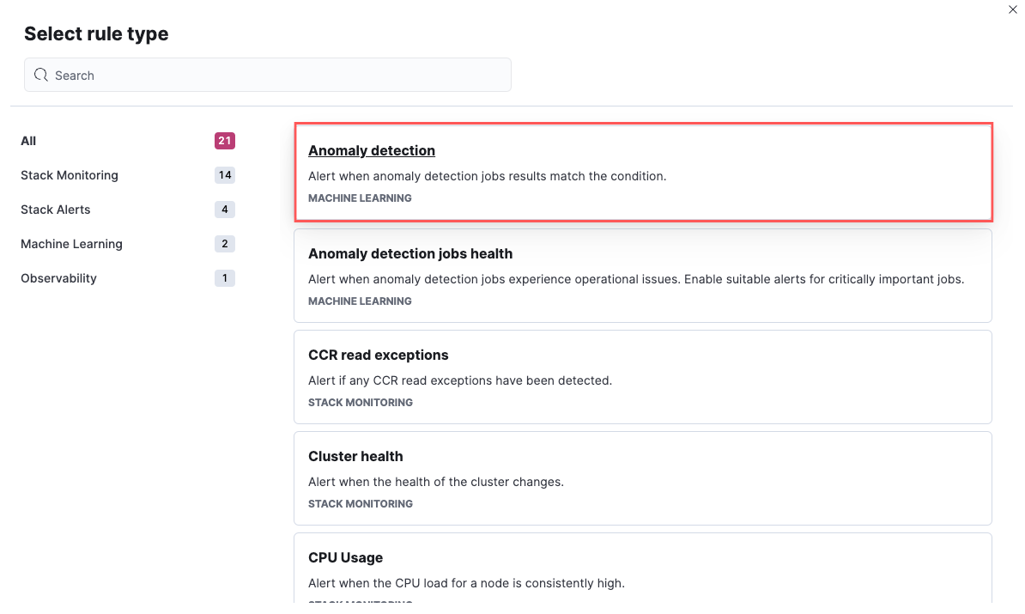
Task: Filter rules by Stack Alerts category
Action: coord(55,209)
